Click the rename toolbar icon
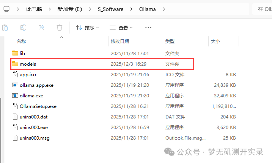Image resolution: width=272 pixels, height=163 pixels. (23, 28)
